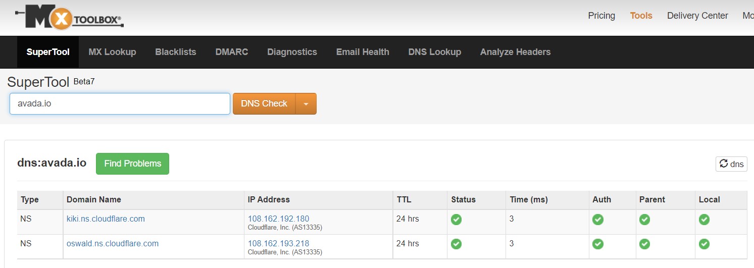Screen dimensions: 754x268
Task: Open Delivery Center in top navigation
Action: click(x=697, y=16)
